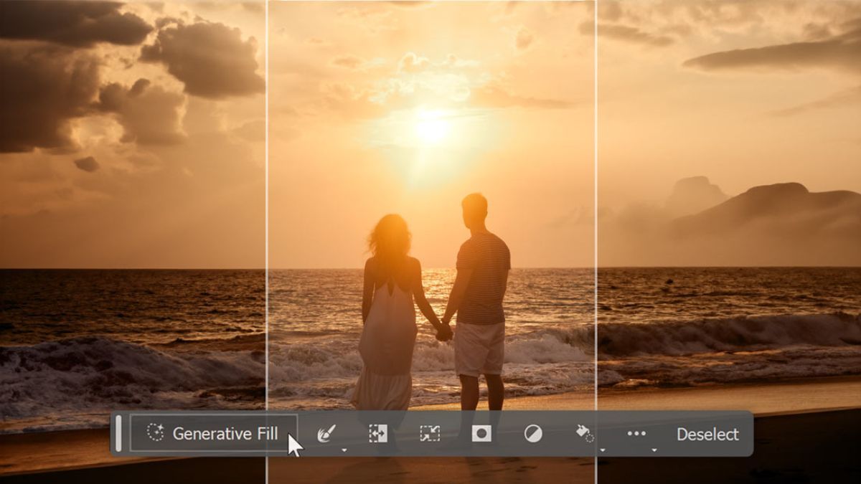The width and height of the screenshot is (861, 484).
Task: Open the selection brush dropdown arrow
Action: coord(344,450)
